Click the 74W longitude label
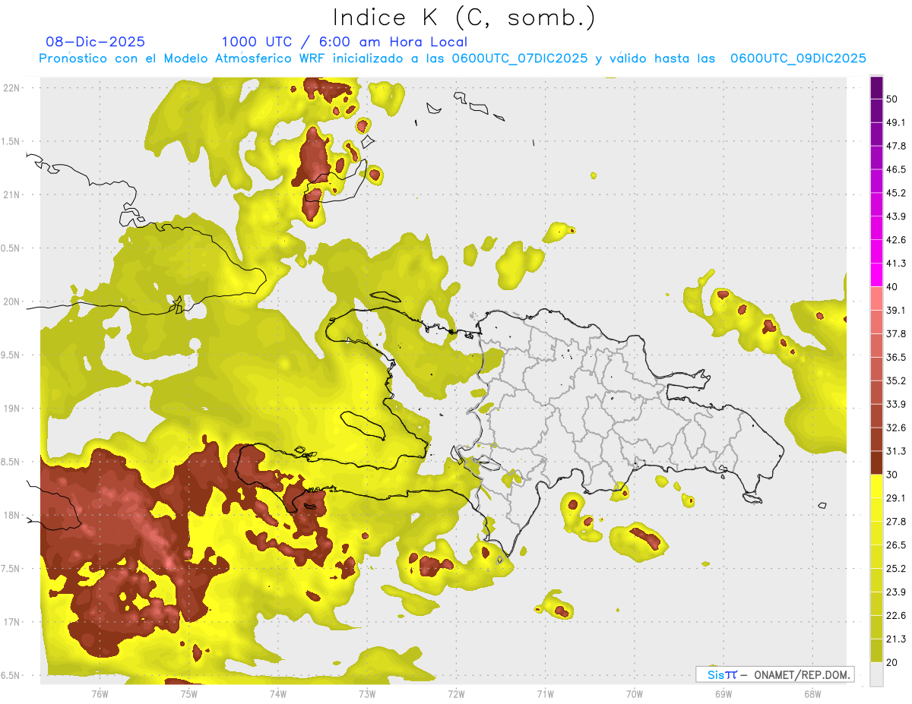Viewport: 912px width, 704px height. 277,693
